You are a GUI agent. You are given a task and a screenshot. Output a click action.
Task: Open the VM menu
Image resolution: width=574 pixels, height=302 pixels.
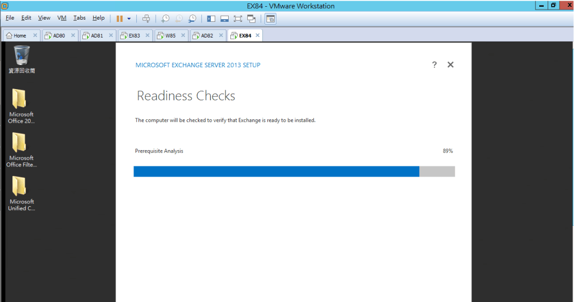click(x=62, y=18)
